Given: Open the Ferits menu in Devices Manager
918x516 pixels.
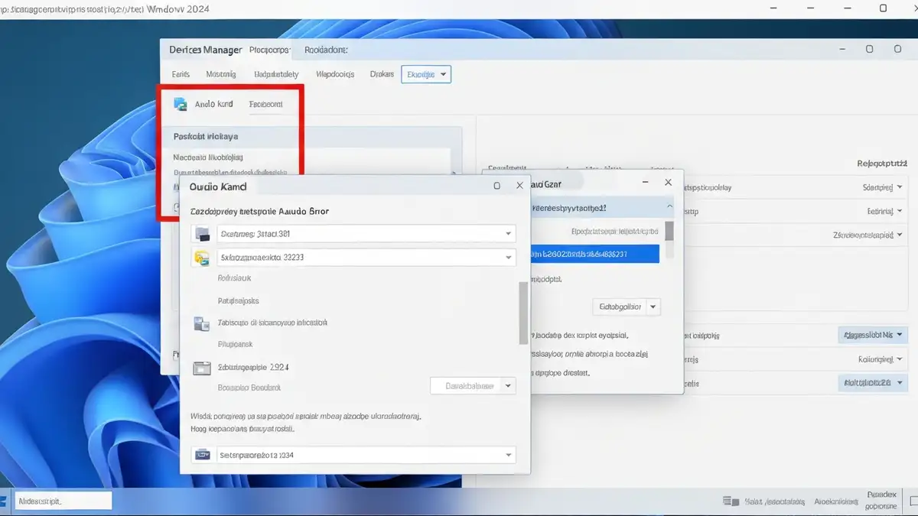Looking at the screenshot, I should point(181,74).
